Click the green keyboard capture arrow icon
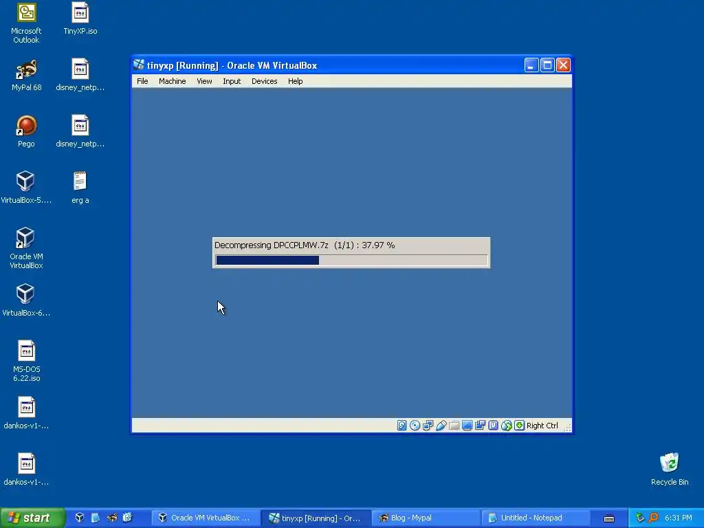 coord(520,426)
